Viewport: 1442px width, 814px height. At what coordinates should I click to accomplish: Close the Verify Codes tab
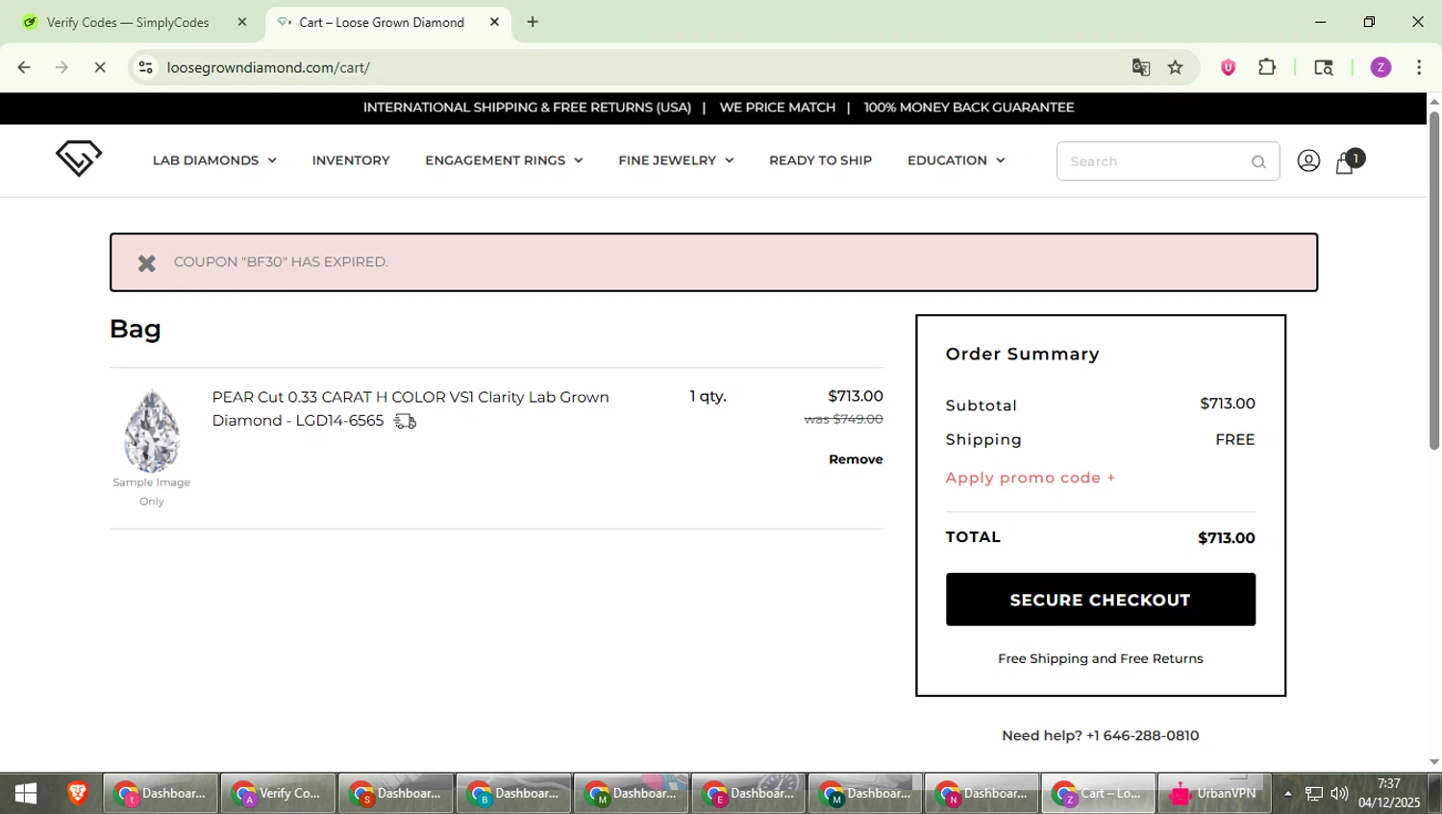coord(242,22)
